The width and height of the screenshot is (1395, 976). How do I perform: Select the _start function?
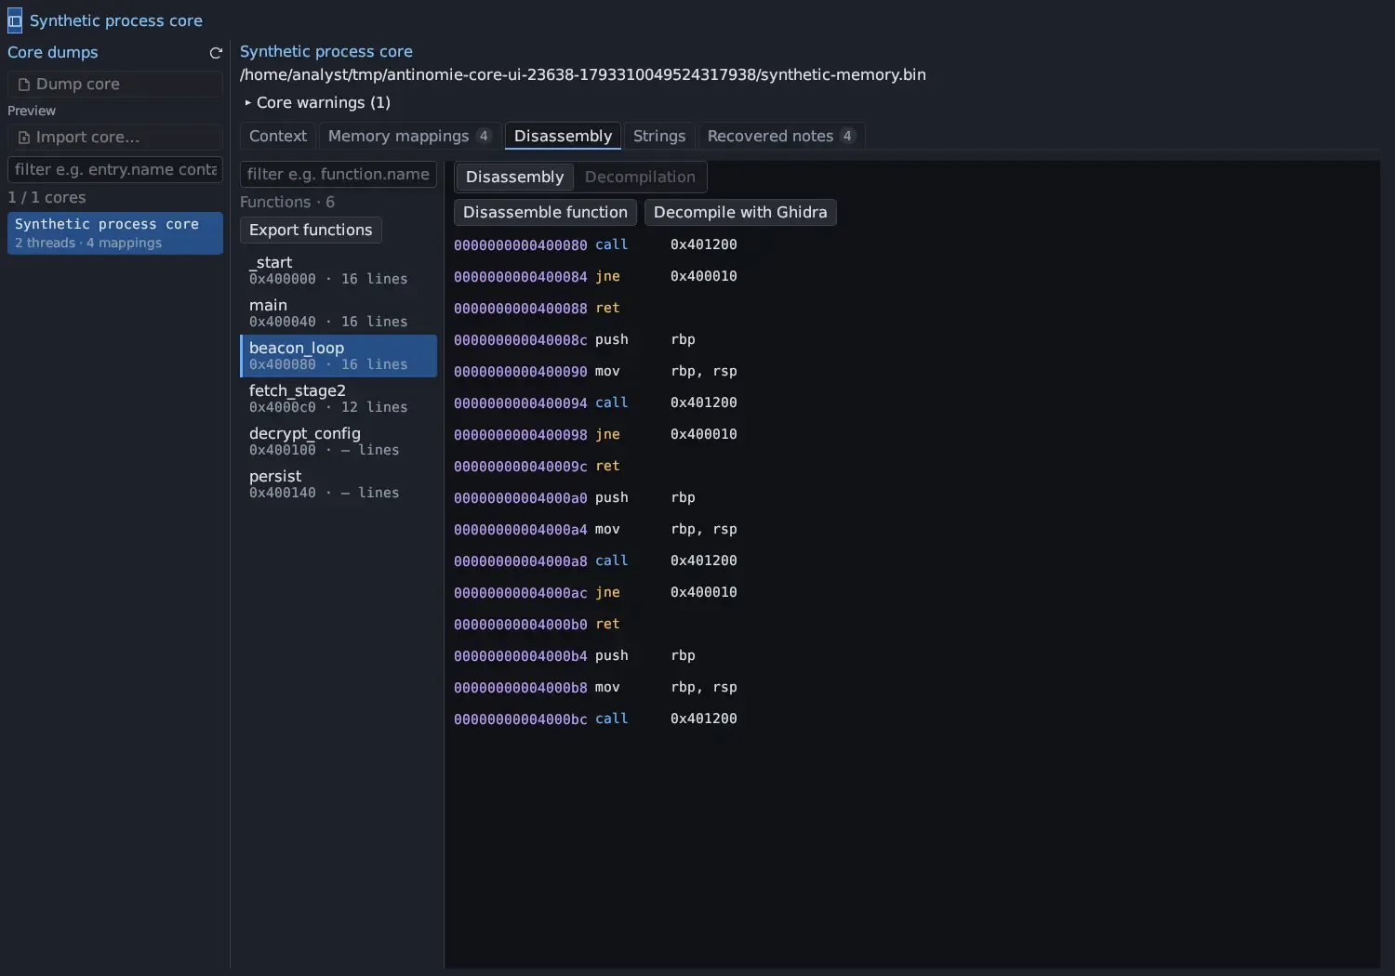pos(339,270)
